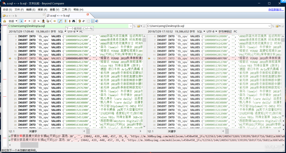This screenshot has width=286, height=153.
Task: Open the 查看 (V) menu
Action: click(54, 9)
